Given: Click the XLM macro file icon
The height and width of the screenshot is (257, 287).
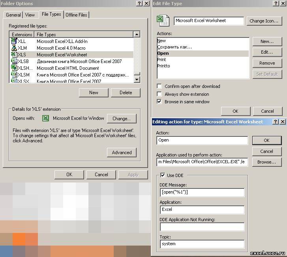Looking at the screenshot, I should [14, 48].
